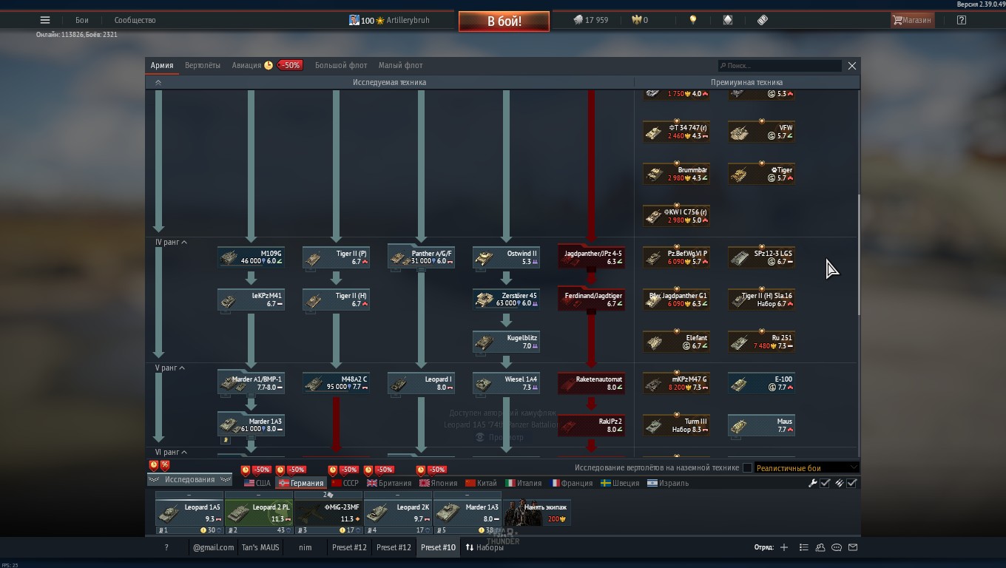Screen dimensions: 1006x568
Task: Open the Магазин store
Action: [x=912, y=20]
